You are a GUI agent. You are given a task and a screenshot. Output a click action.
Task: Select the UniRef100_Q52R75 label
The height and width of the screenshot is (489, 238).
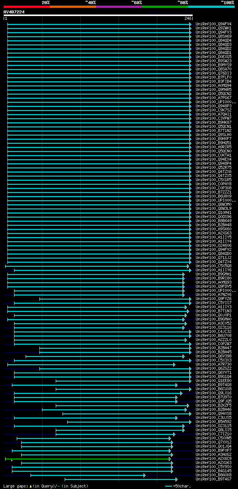pyautogui.click(x=213, y=168)
